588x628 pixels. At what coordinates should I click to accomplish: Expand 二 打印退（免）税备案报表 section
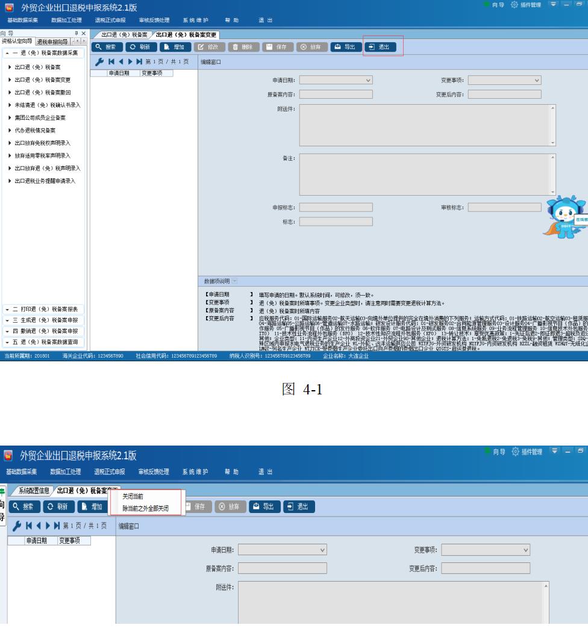(x=44, y=309)
